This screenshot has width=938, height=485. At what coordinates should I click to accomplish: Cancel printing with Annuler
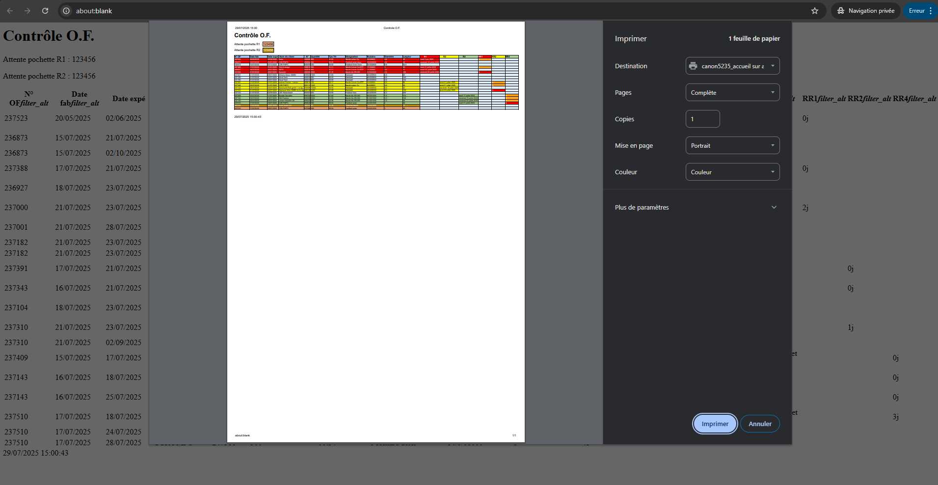[x=759, y=424]
